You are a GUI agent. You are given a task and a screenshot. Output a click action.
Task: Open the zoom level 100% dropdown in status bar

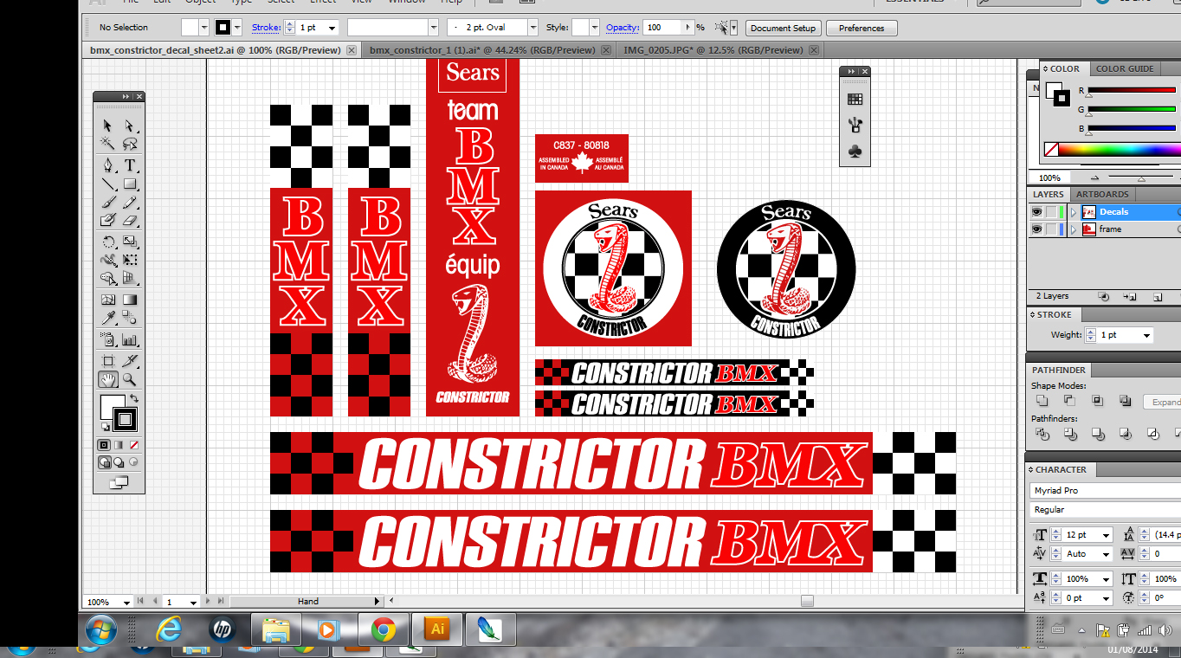(126, 602)
